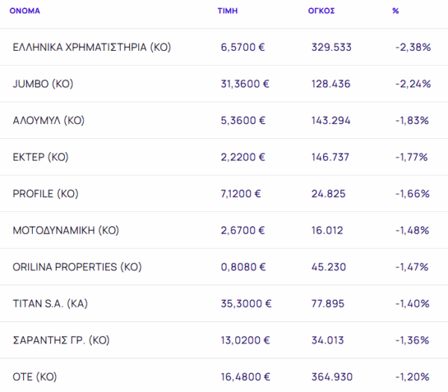Open ΕΛΛΗΝΙΚΑ ΧΡΗΜΑΤΙΣΤΗΡΙΑ (ΚΟ) stock

pos(92,47)
